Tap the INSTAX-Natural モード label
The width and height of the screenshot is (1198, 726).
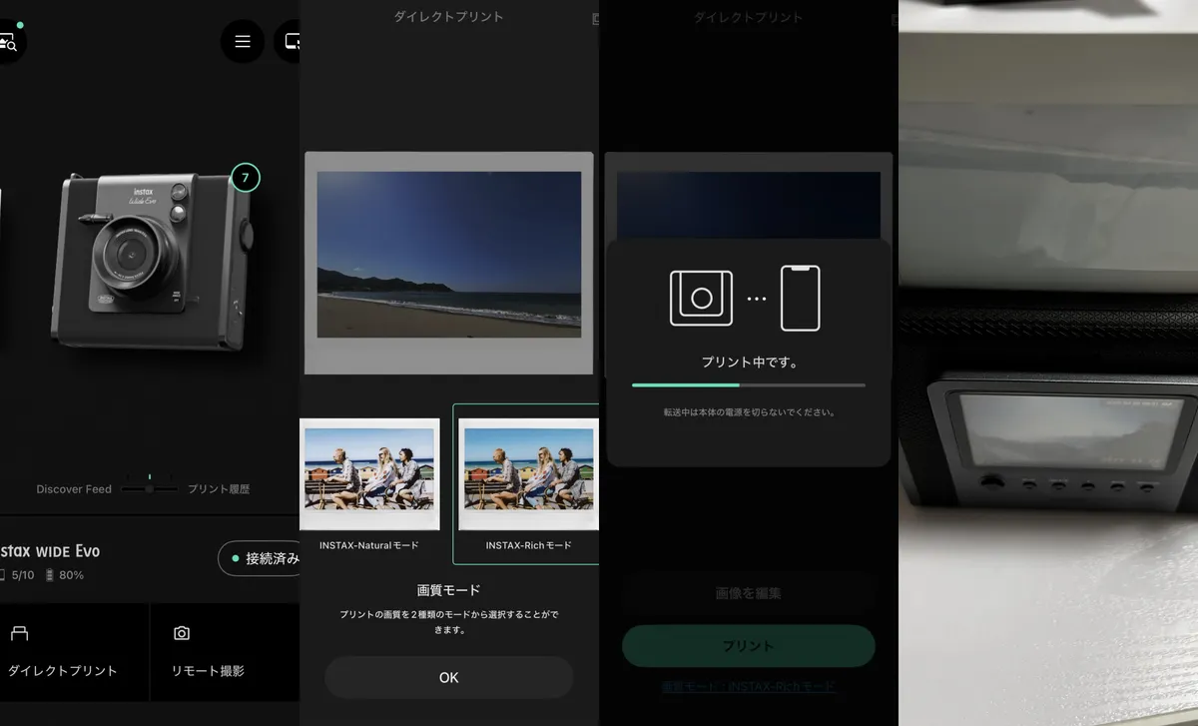pyautogui.click(x=369, y=545)
